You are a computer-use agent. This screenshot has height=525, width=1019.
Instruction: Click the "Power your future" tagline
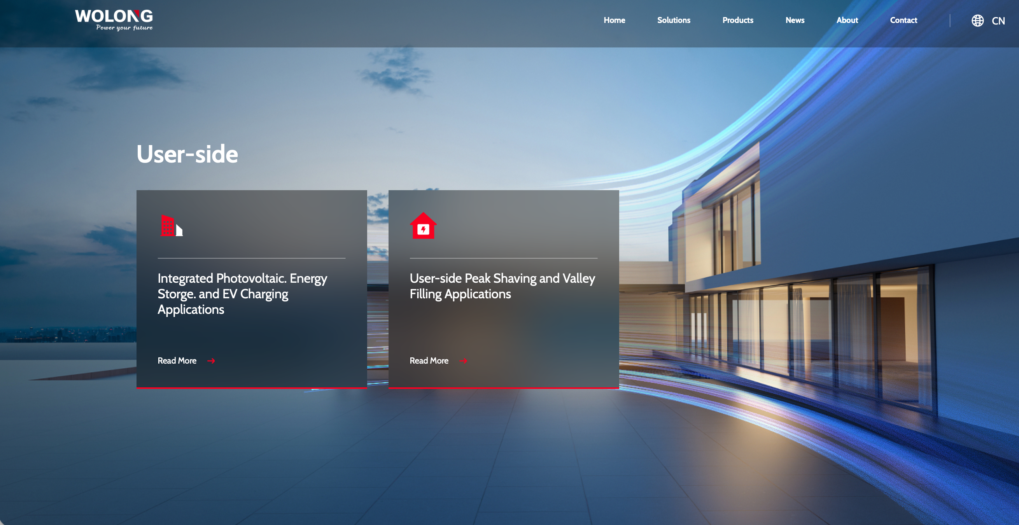click(x=124, y=28)
